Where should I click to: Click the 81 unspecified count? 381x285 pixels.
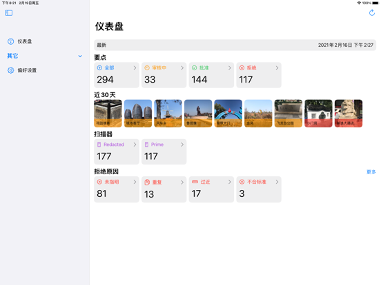pyautogui.click(x=101, y=193)
